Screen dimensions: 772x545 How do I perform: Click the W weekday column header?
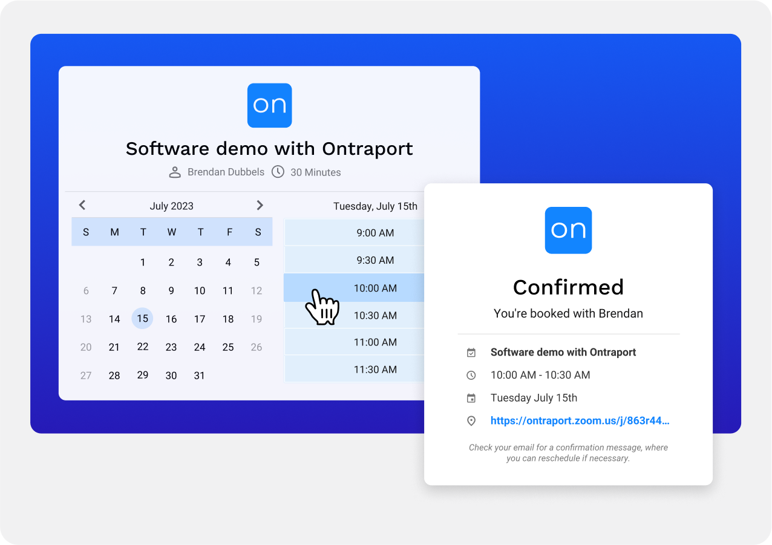tap(171, 232)
